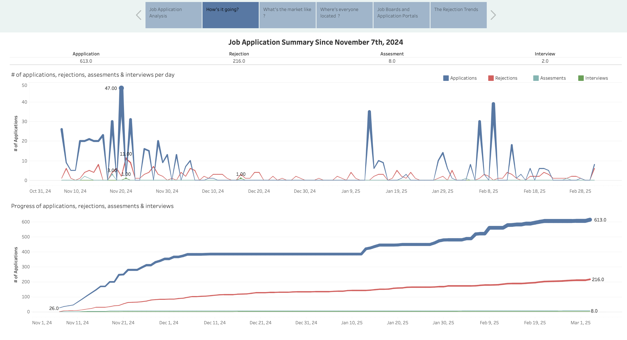This screenshot has width=627, height=340.
Task: Click the 613.0 end point marker
Action: pos(590,220)
